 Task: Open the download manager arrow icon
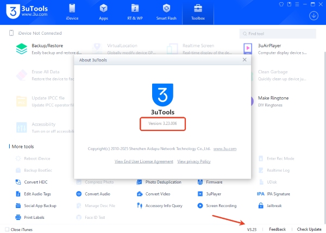click(314, 16)
